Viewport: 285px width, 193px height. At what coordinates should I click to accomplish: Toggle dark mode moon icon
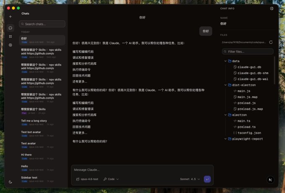(x=10, y=182)
